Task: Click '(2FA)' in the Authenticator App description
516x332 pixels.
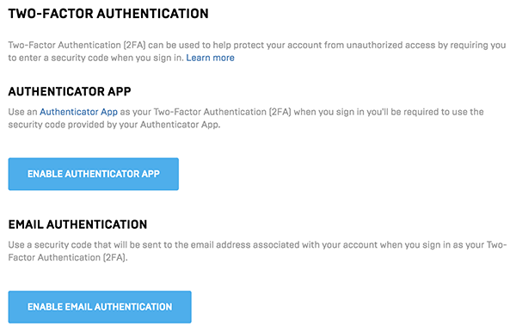Action: click(x=280, y=112)
